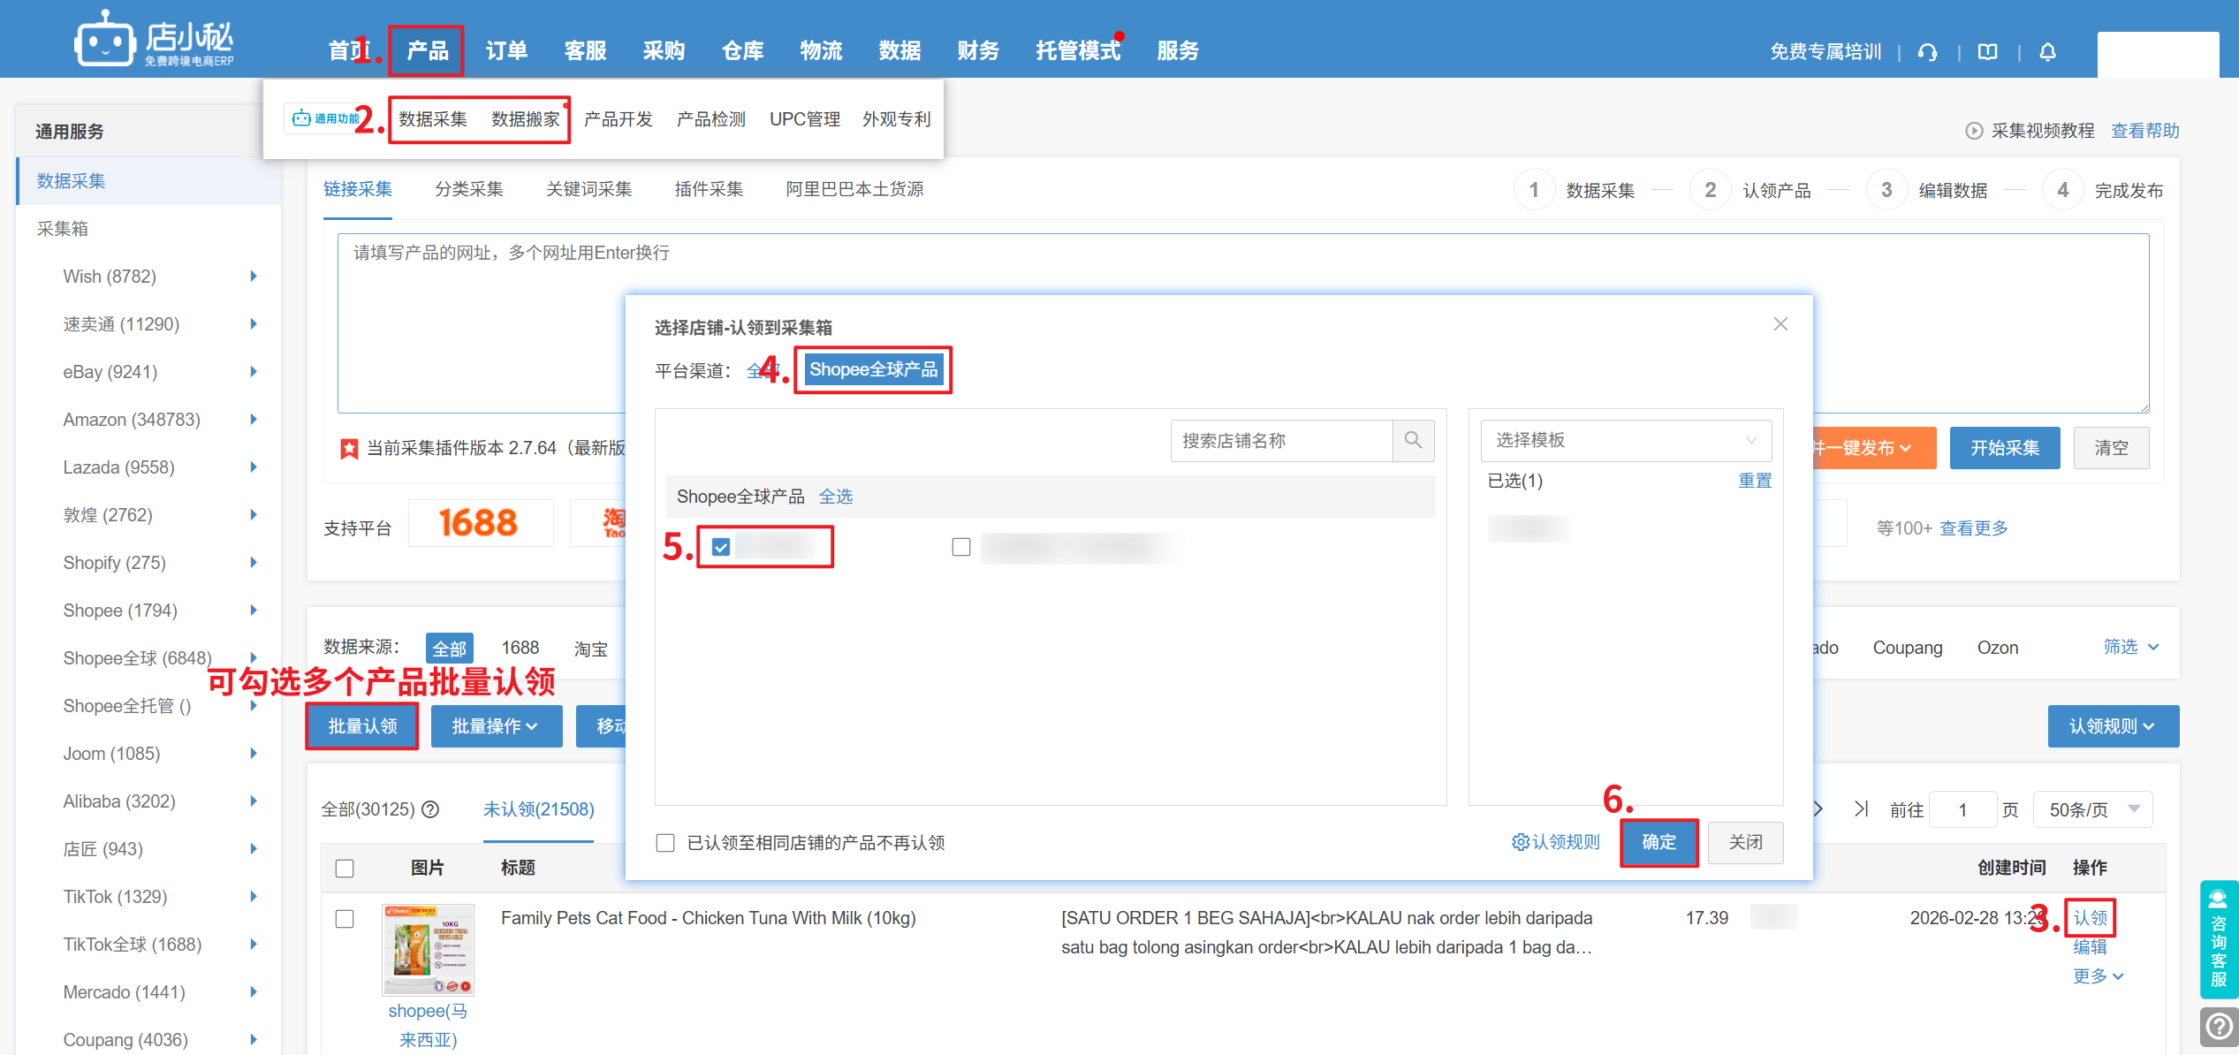Open the 50条/页 page size dropdown
Viewport: 2239px width, 1055px height.
[2092, 809]
